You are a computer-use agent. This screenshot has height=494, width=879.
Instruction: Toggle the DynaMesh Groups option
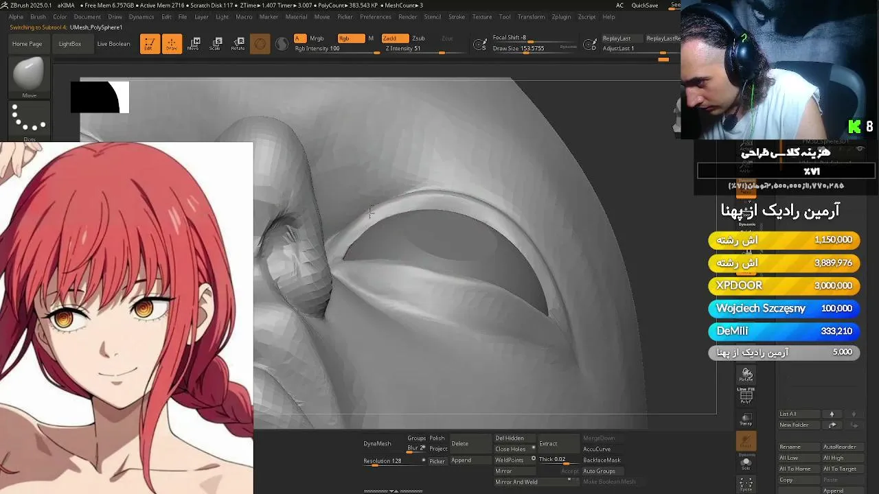pyautogui.click(x=416, y=438)
